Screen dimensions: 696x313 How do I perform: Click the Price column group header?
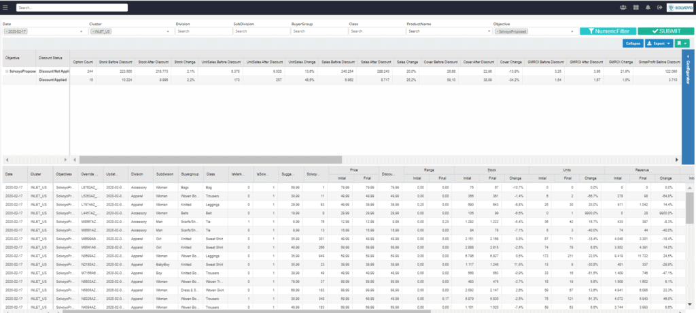tap(353, 170)
